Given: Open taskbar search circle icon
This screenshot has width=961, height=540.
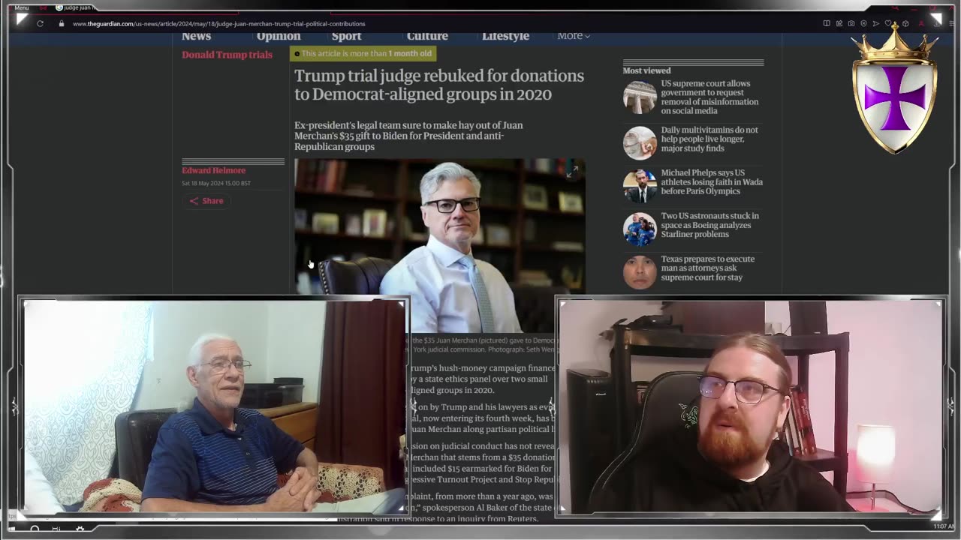Looking at the screenshot, I should [35, 529].
